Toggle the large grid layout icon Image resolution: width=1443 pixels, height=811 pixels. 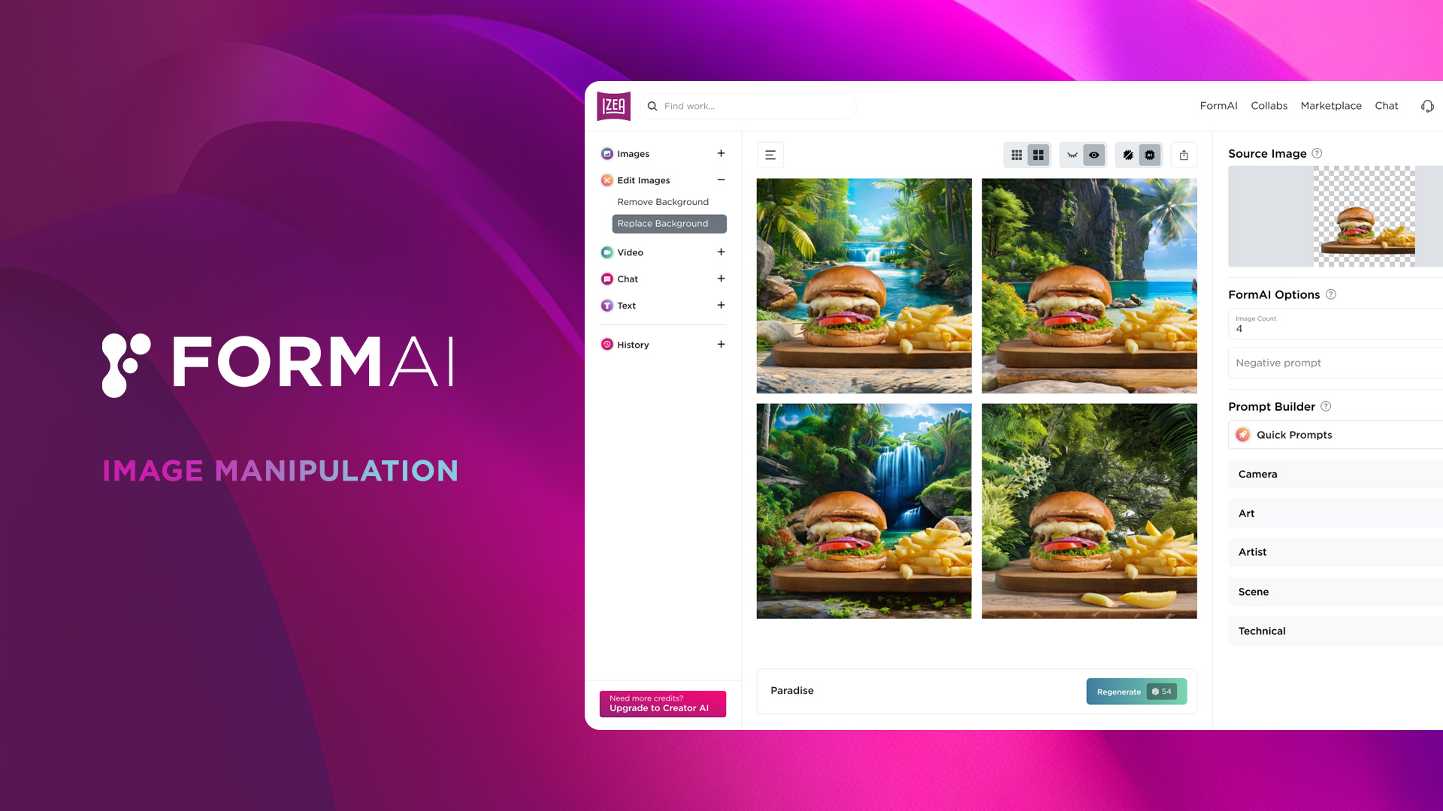[x=1039, y=155]
